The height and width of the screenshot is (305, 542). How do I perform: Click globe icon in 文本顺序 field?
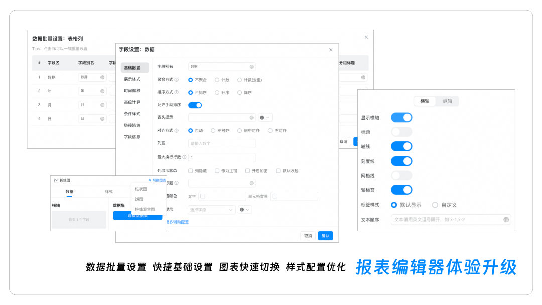point(506,220)
